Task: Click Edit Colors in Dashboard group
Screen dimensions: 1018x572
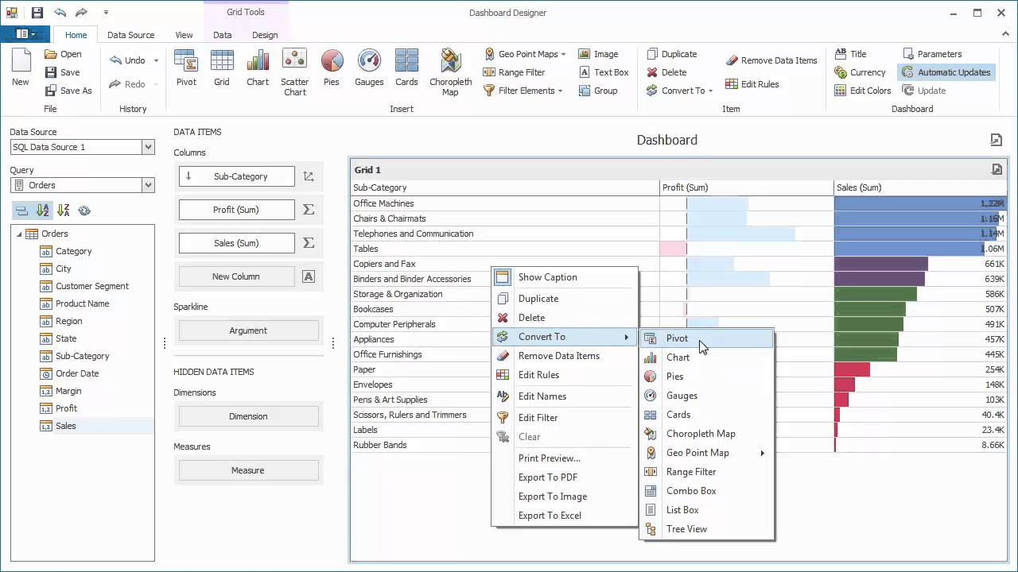Action: [x=863, y=91]
